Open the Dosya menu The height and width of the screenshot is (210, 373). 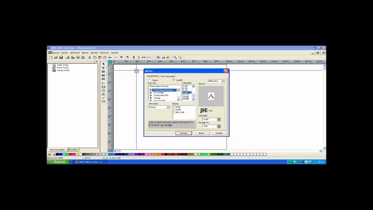pyautogui.click(x=56, y=52)
